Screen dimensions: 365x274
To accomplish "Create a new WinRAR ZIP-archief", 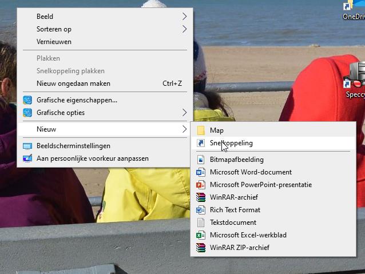I will [239, 248].
